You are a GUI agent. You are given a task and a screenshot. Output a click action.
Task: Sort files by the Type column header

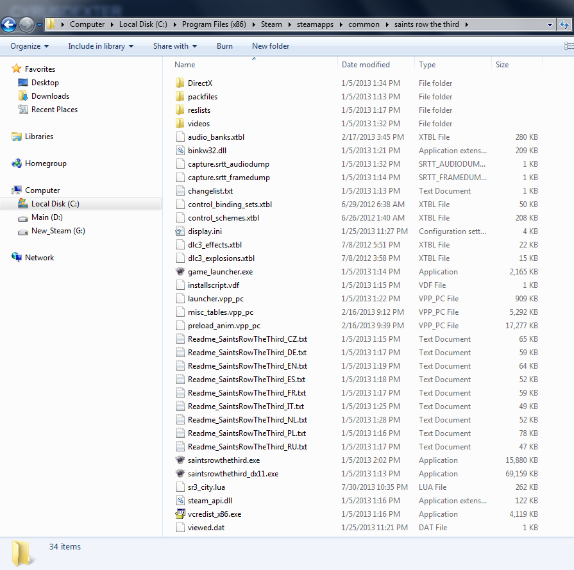coord(453,64)
